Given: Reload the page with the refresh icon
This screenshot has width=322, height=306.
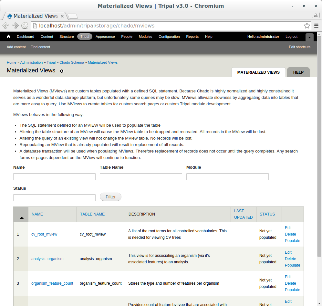Looking at the screenshot, I should pyautogui.click(x=25, y=26).
